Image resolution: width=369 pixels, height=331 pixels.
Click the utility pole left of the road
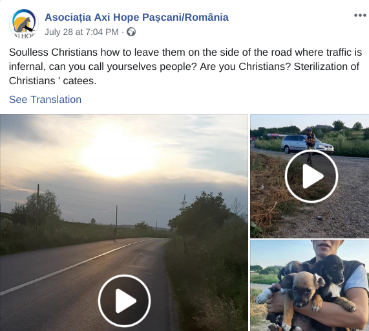pyautogui.click(x=38, y=205)
